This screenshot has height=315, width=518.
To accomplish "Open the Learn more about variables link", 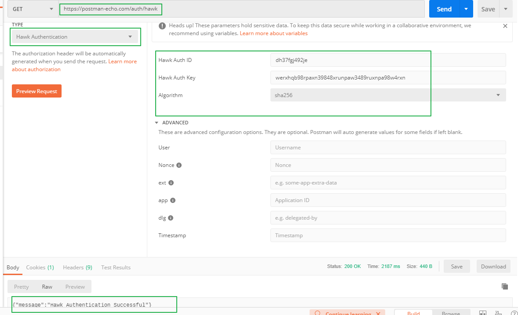I will click(x=274, y=33).
